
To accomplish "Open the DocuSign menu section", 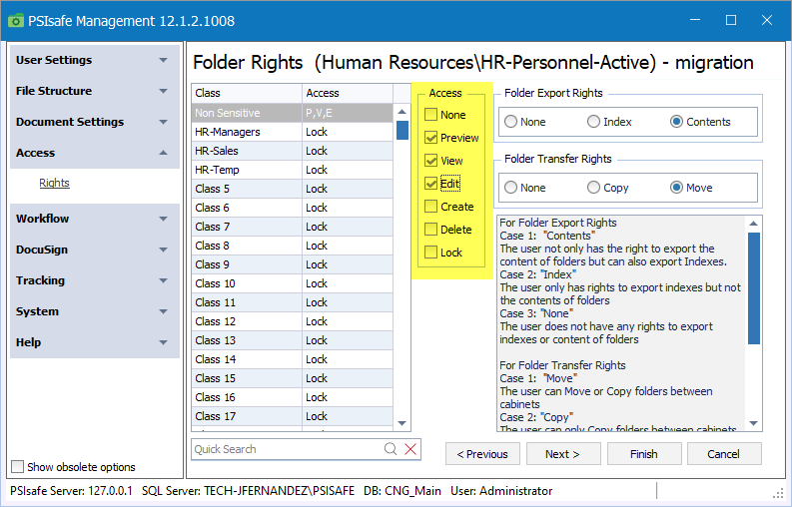I will 95,250.
